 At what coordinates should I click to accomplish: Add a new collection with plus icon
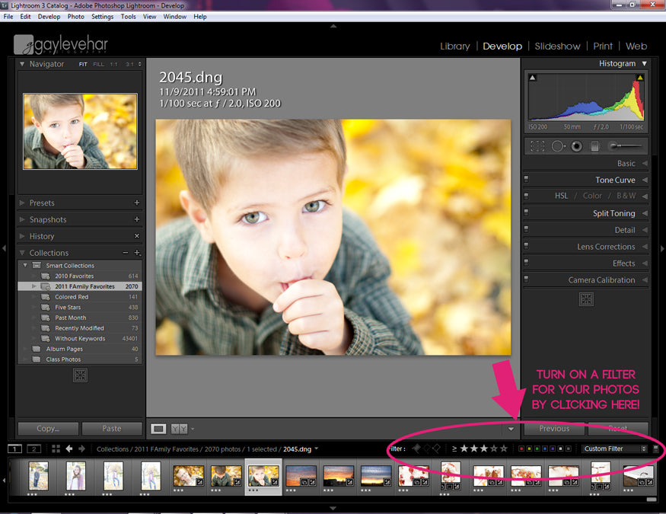[x=137, y=253]
